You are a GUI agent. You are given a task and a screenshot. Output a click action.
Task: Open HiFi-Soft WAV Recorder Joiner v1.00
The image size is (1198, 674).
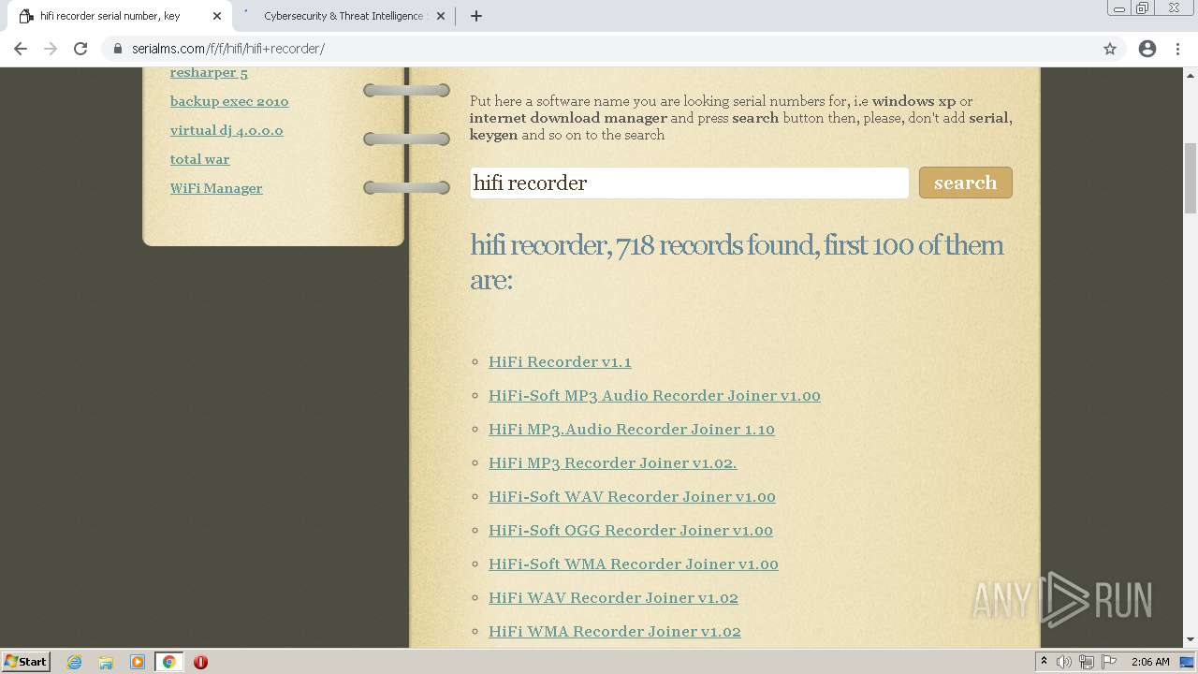(x=632, y=496)
